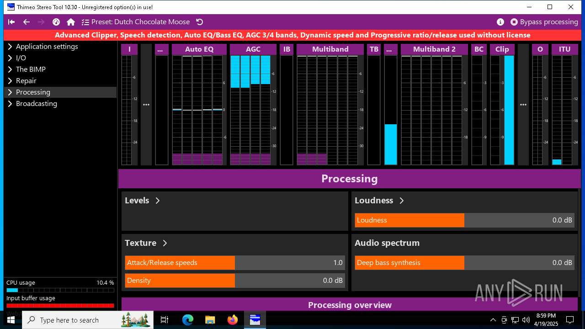This screenshot has height=329, width=585.
Task: Select the IB meter tab
Action: [287, 49]
